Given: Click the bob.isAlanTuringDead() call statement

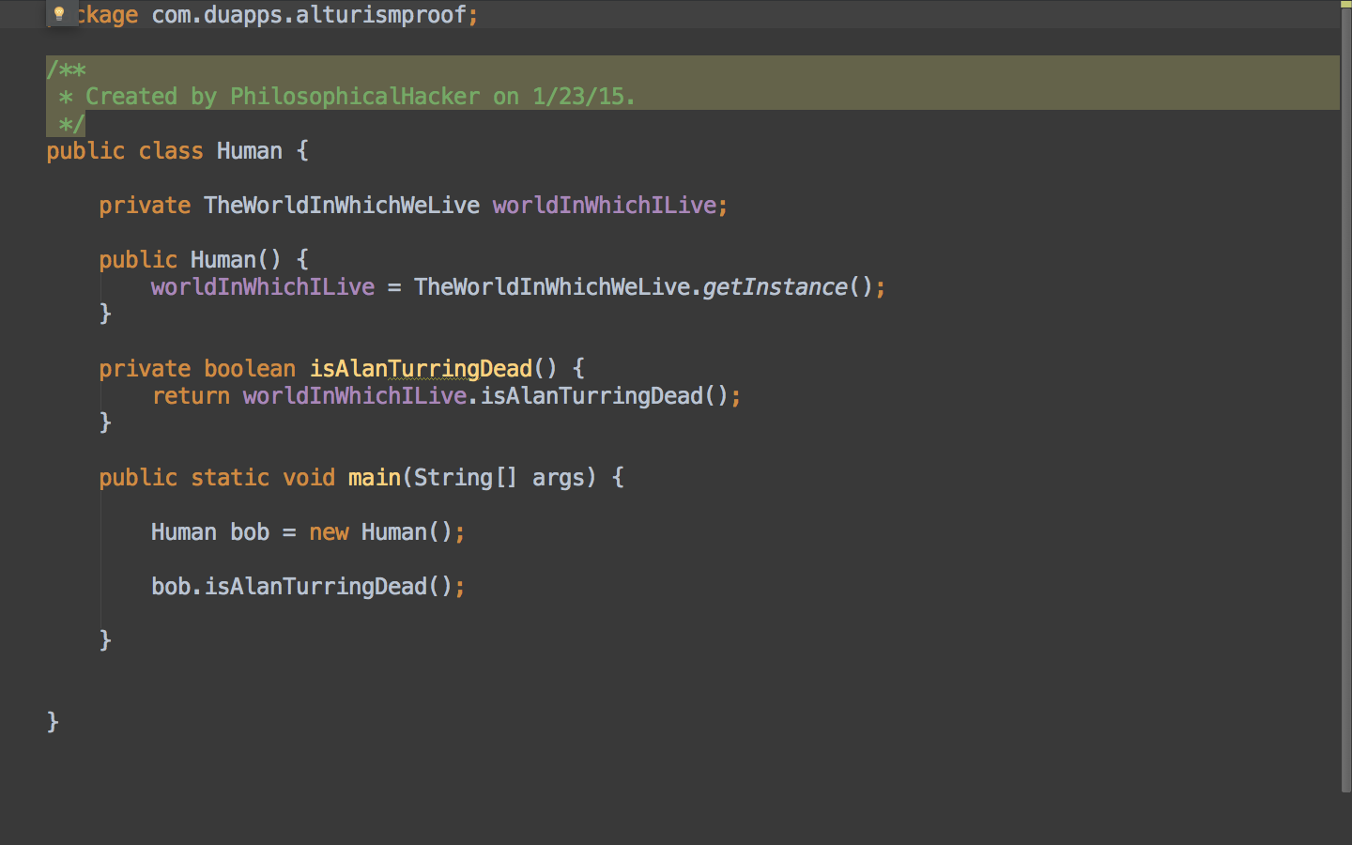Looking at the screenshot, I should (308, 587).
